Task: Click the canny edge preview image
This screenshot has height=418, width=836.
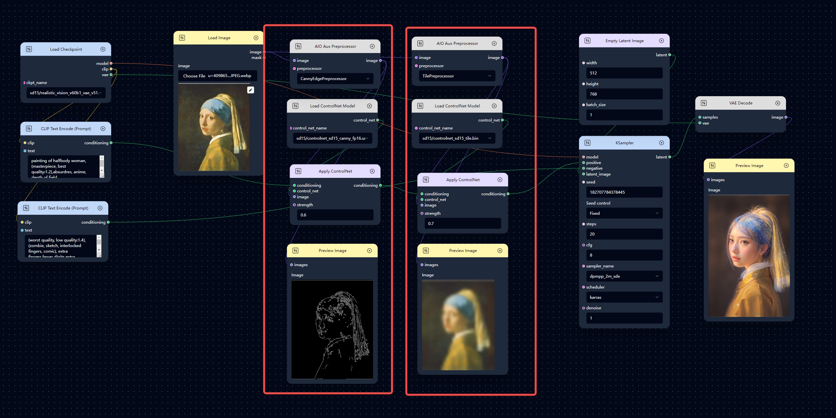Action: click(332, 329)
